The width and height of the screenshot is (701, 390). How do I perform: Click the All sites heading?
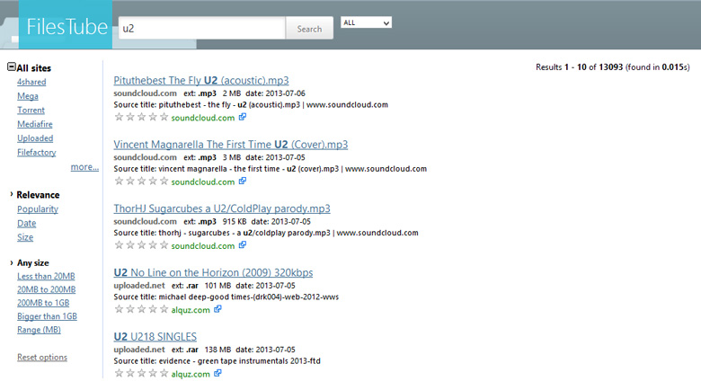33,68
